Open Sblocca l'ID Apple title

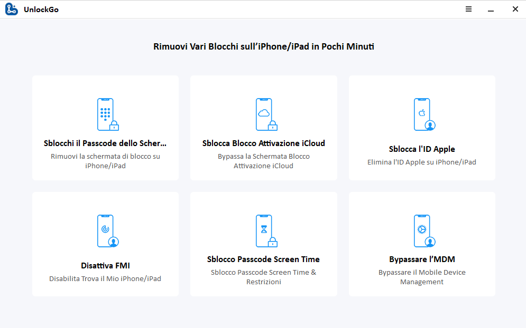(422, 149)
